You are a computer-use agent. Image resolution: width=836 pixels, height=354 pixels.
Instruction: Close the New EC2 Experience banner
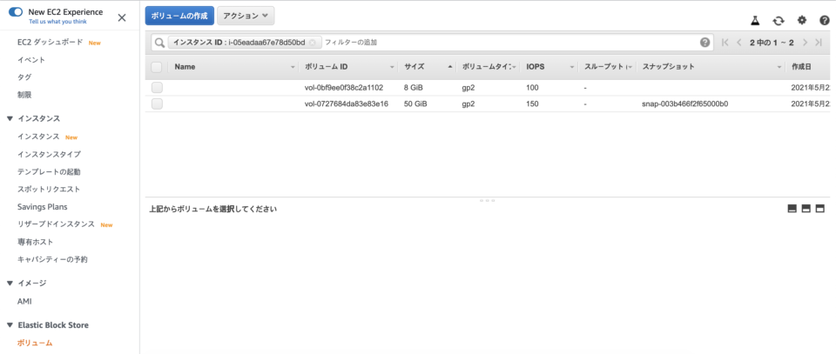(x=122, y=17)
